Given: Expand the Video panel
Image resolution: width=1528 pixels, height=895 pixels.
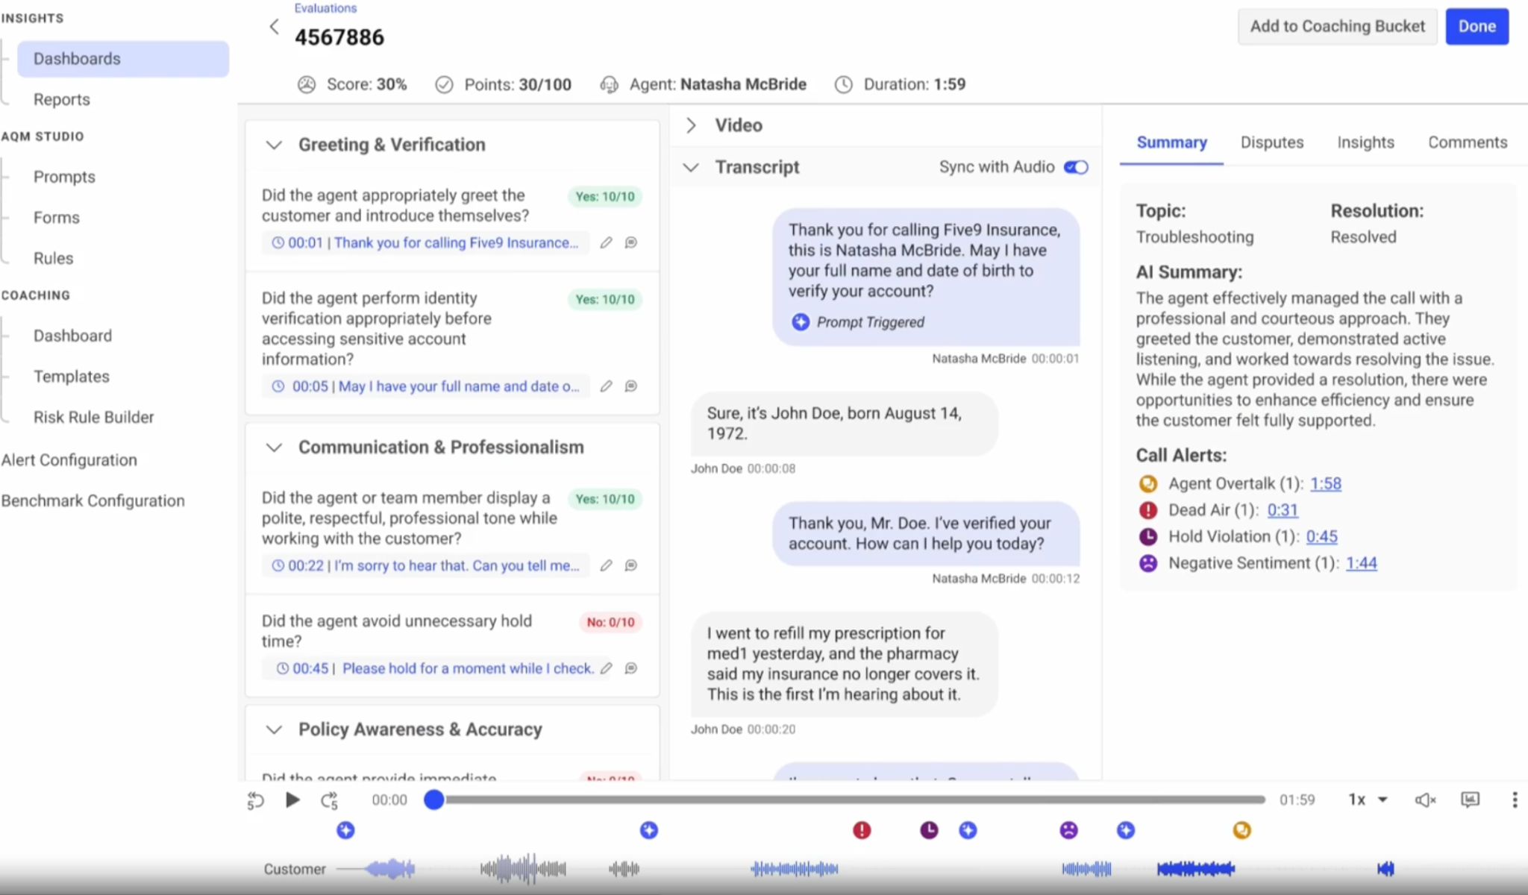Looking at the screenshot, I should 691,125.
